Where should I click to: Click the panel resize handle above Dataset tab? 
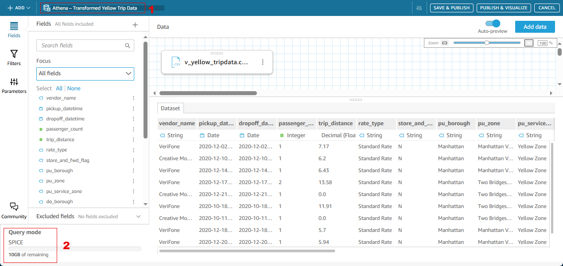(x=356, y=100)
